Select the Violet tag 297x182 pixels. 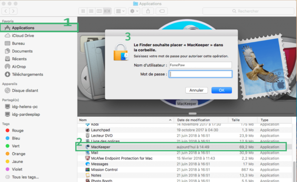coord(17,169)
